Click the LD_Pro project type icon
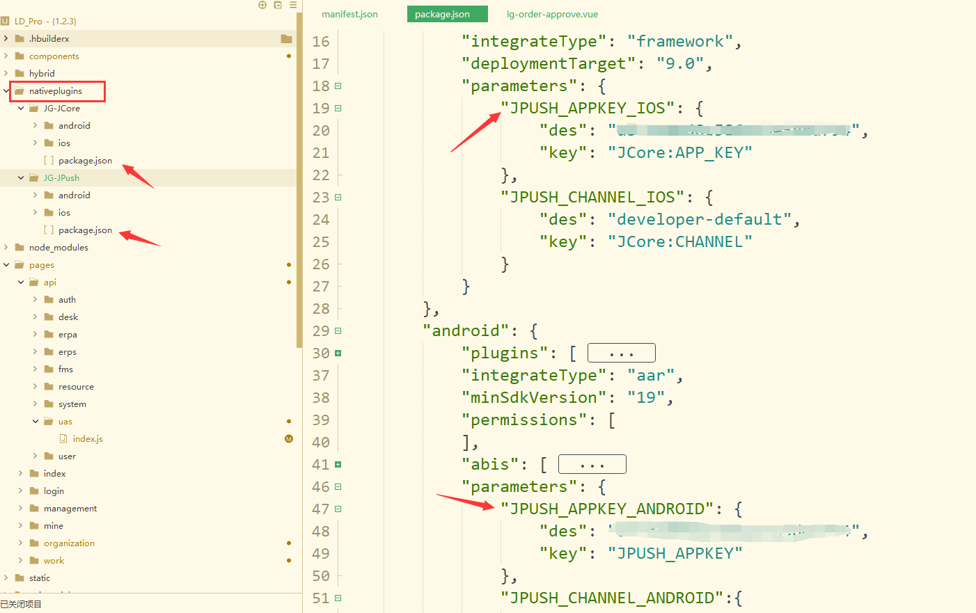The width and height of the screenshot is (976, 613). (x=6, y=21)
